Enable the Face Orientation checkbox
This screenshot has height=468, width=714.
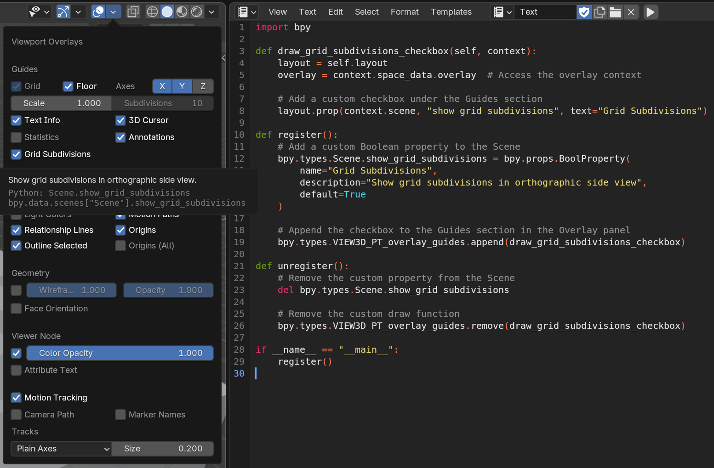click(x=16, y=309)
